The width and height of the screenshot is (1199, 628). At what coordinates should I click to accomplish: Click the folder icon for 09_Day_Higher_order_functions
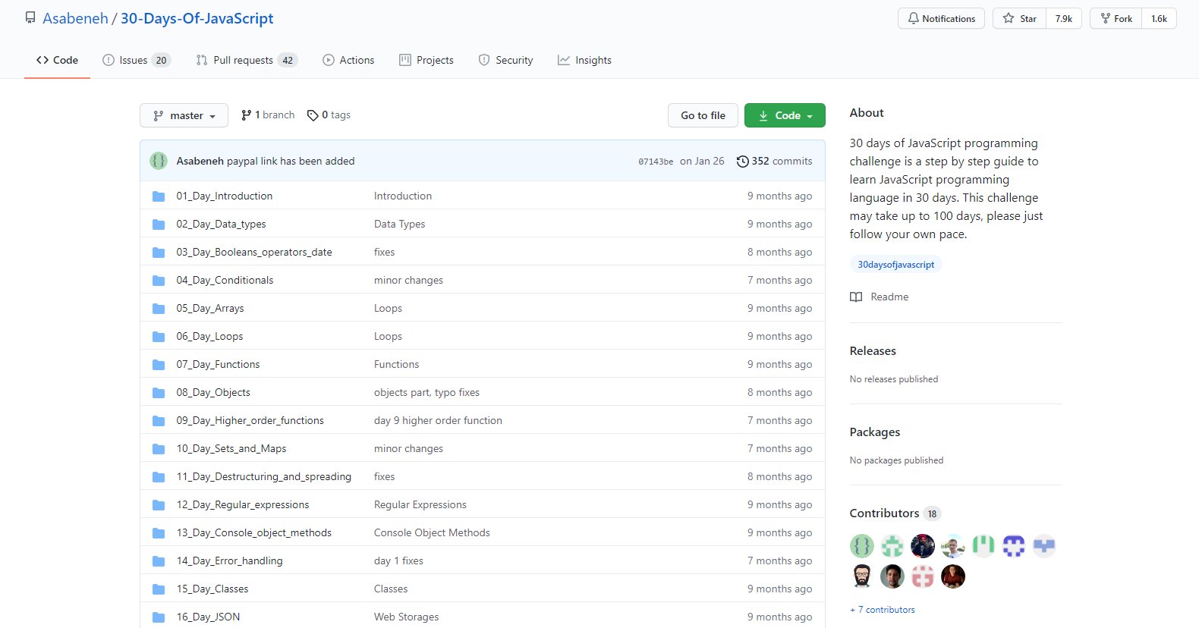(159, 421)
